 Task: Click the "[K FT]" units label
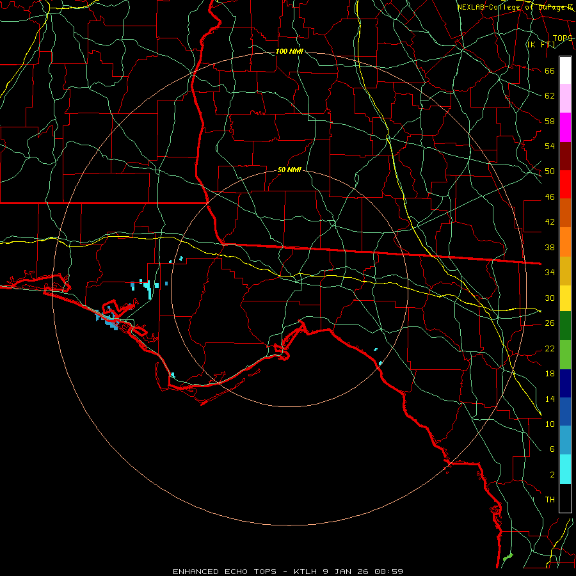(541, 44)
